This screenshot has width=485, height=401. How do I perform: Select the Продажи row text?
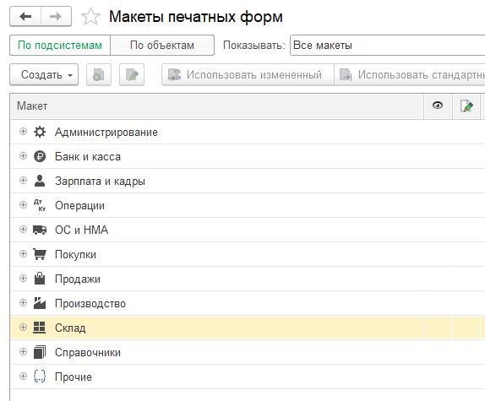point(78,279)
